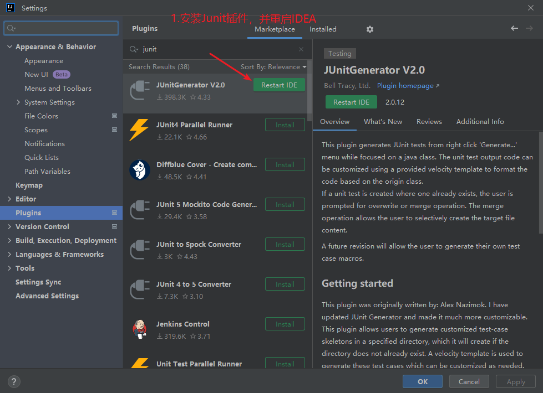Image resolution: width=543 pixels, height=393 pixels.
Task: Select Keymap settings item
Action: pyautogui.click(x=29, y=185)
